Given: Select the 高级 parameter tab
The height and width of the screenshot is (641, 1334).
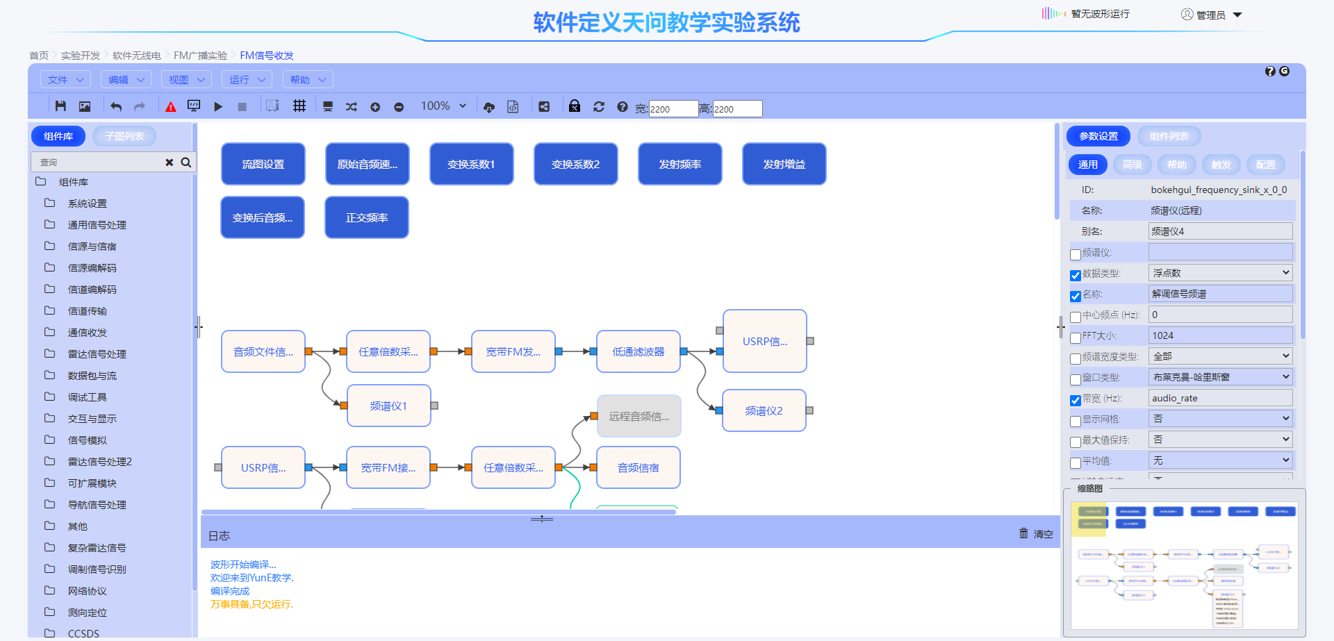Looking at the screenshot, I should tap(1133, 165).
